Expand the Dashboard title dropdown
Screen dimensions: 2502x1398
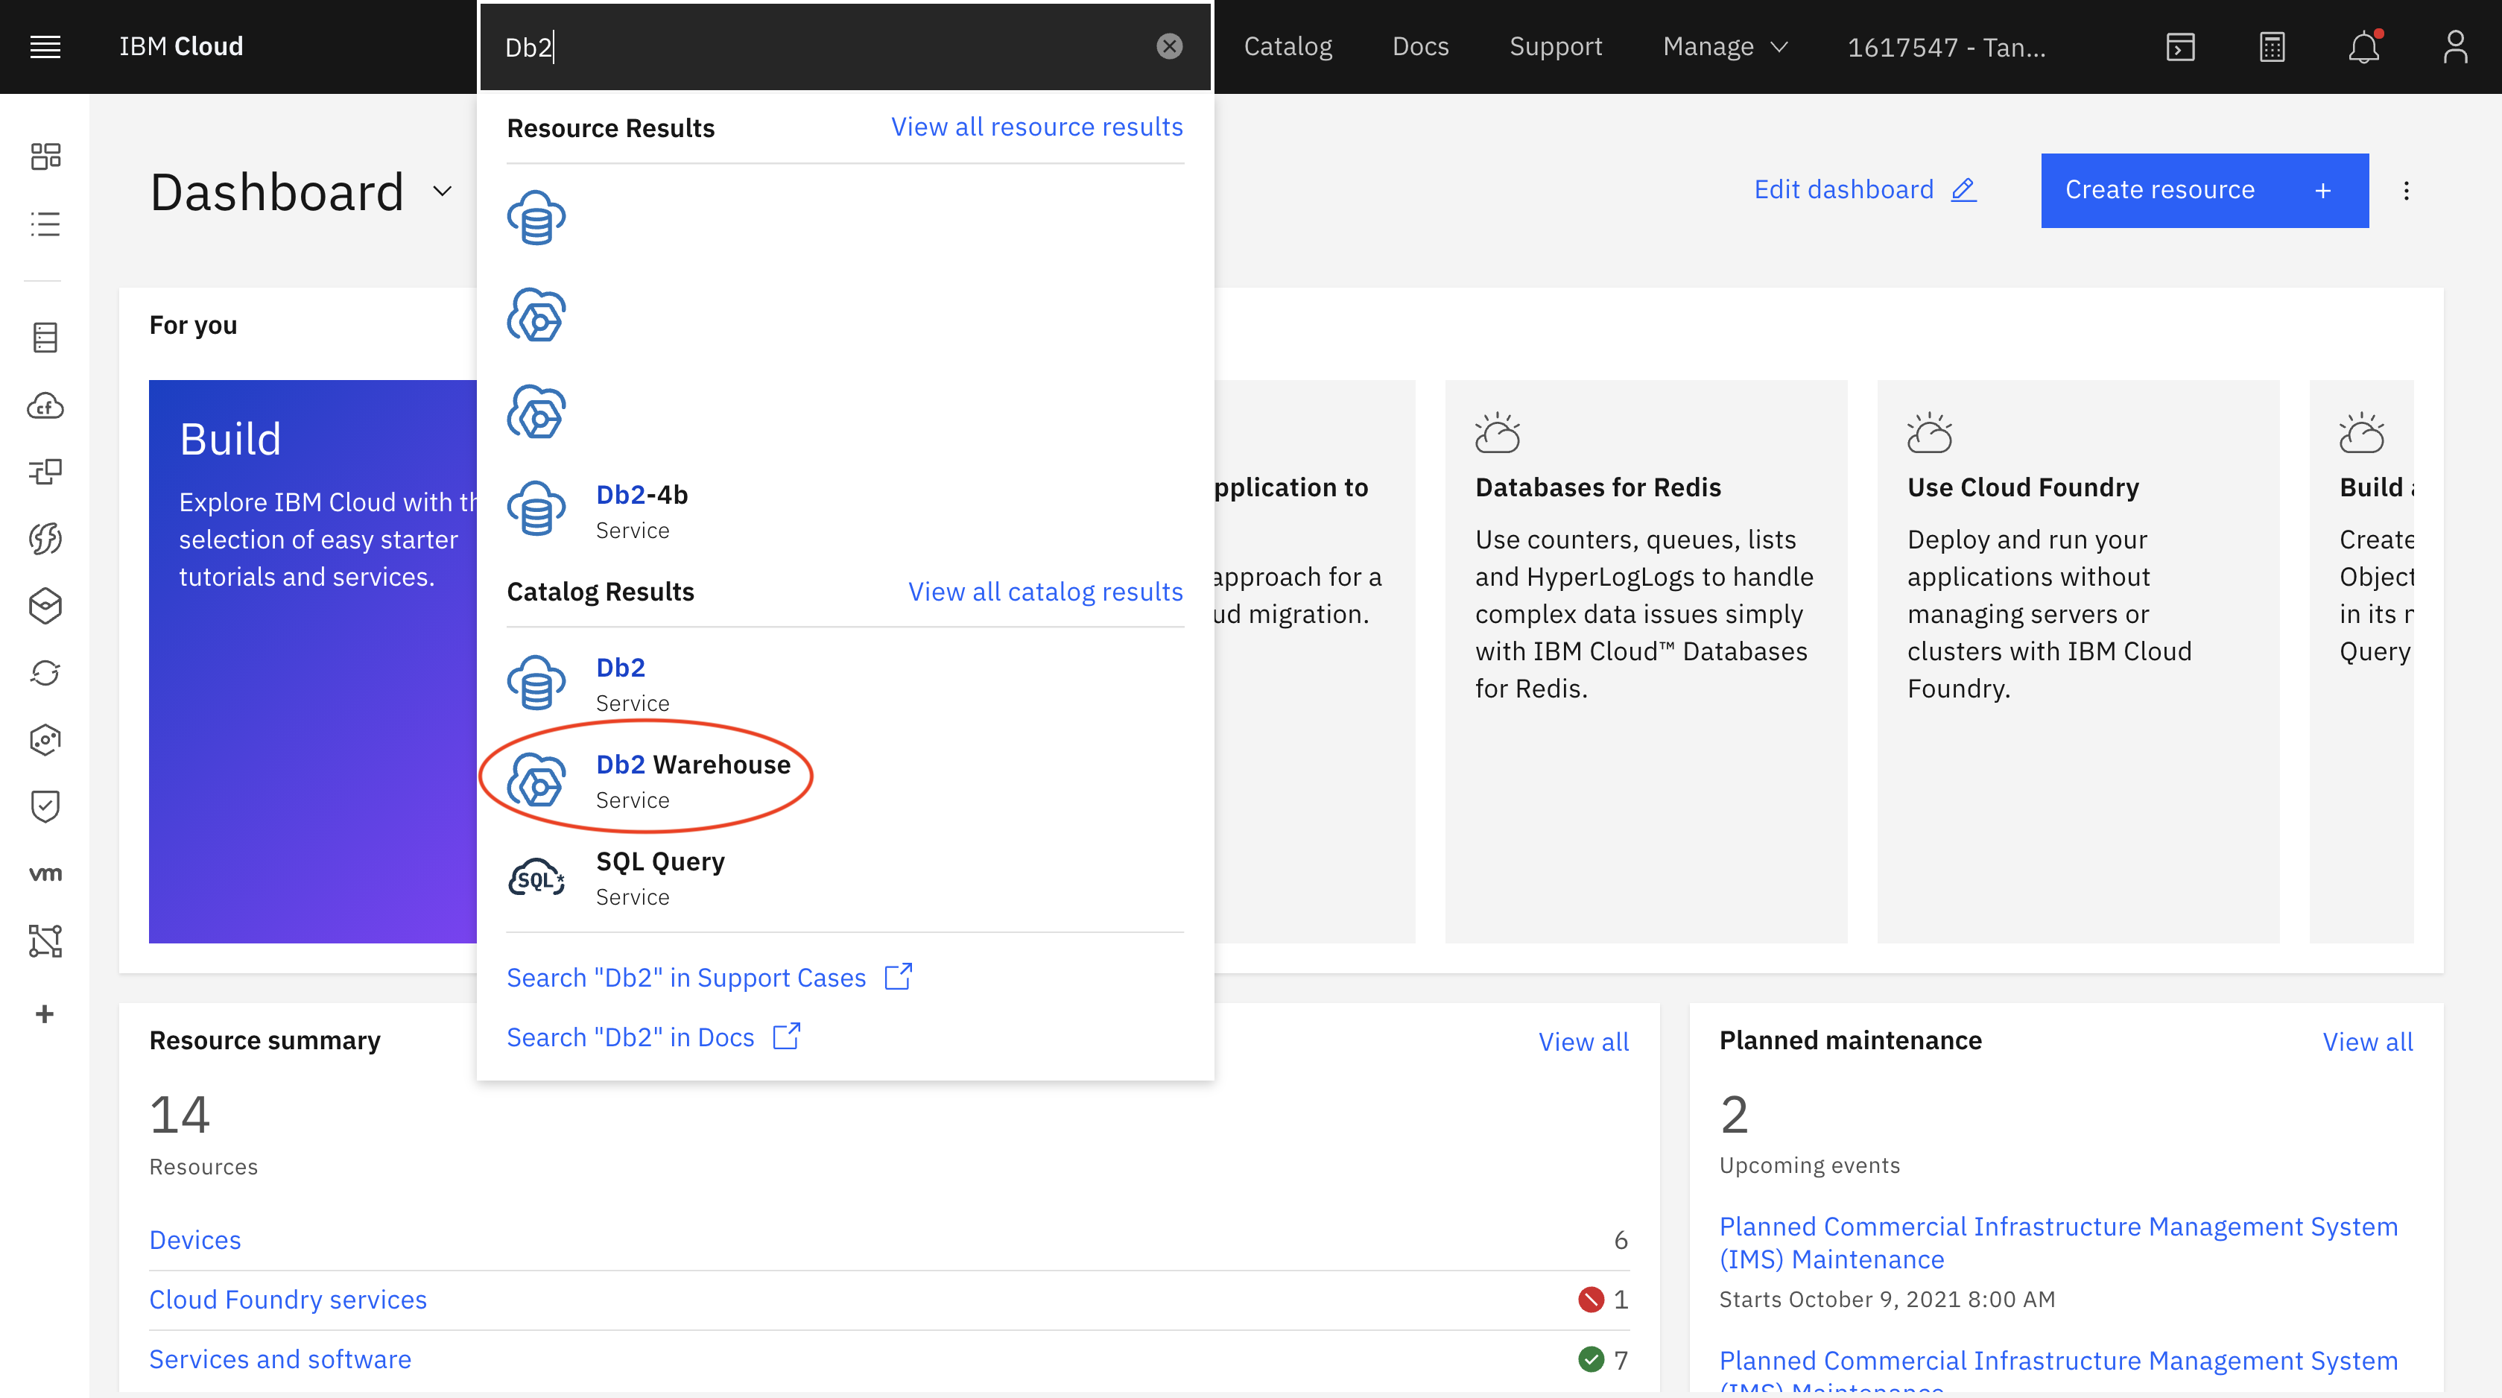[443, 192]
